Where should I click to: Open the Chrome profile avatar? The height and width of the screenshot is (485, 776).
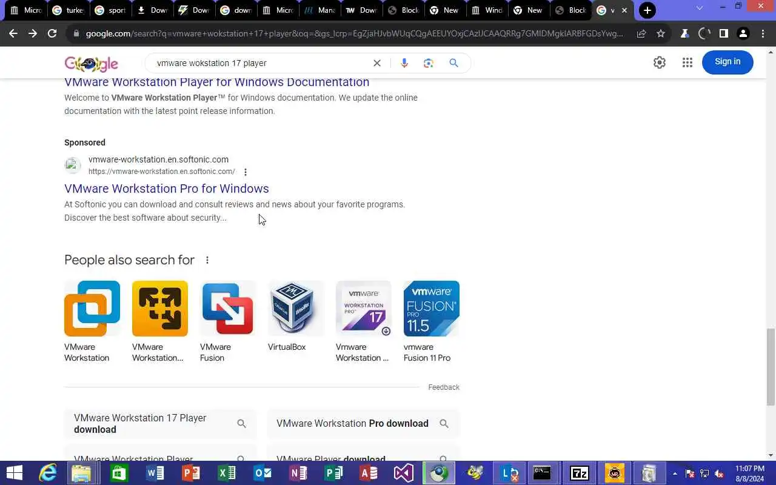coord(743,34)
